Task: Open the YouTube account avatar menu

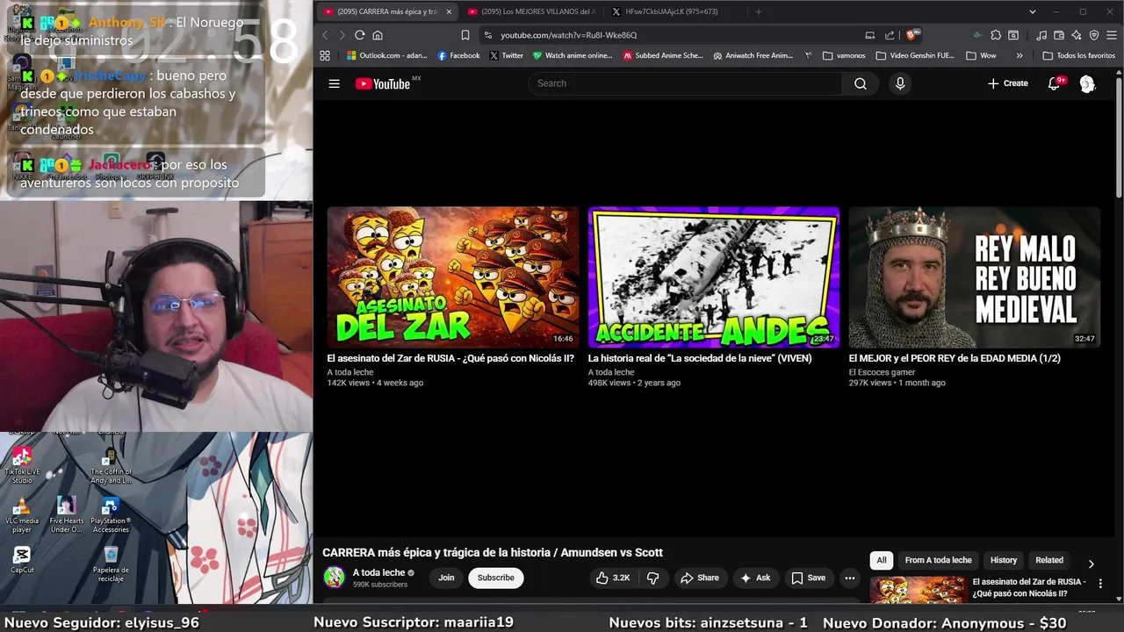Action: point(1087,83)
